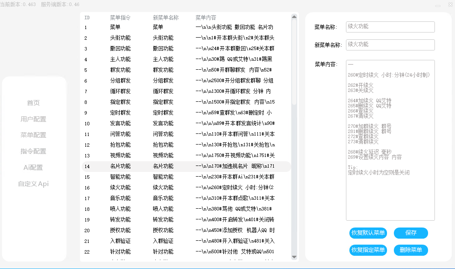
Task: Focus the 菜单名称 input field
Action: [390, 27]
